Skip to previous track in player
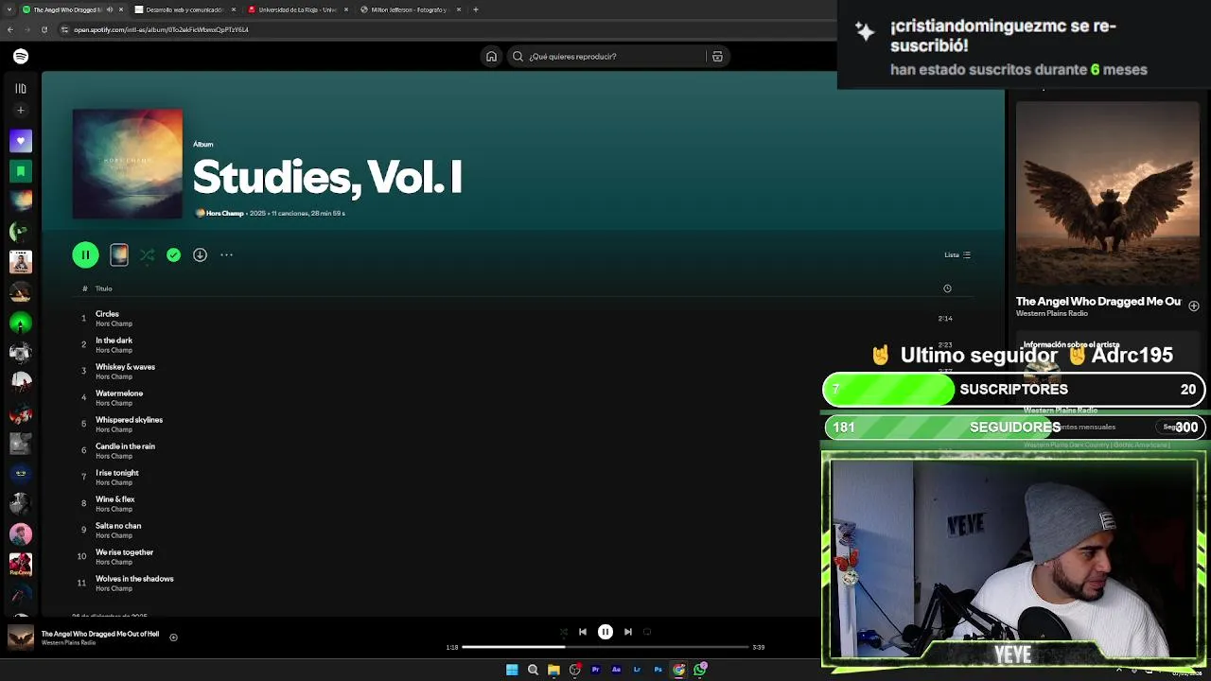Viewport: 1211px width, 681px height. 583,632
